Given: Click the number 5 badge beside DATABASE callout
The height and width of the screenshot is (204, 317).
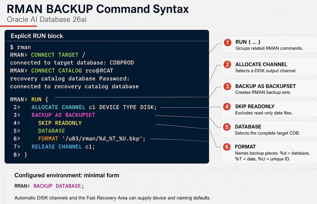Looking at the screenshot, I should (x=227, y=127).
